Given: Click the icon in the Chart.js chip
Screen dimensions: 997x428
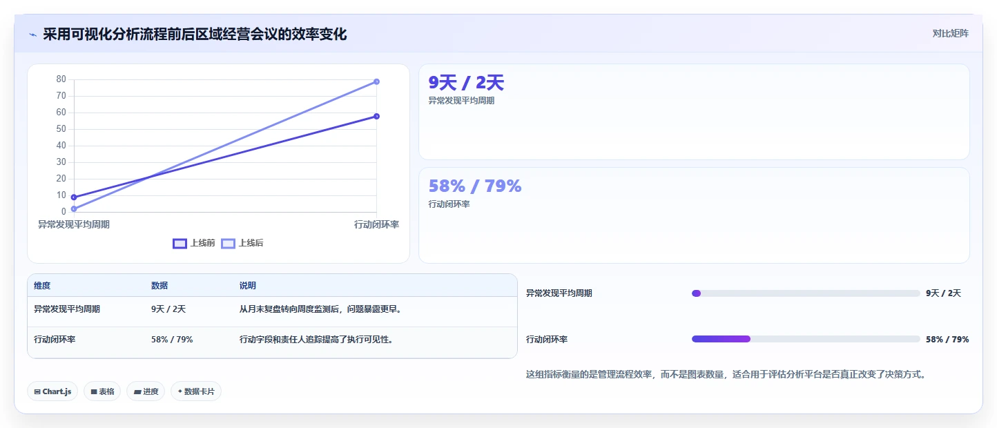Looking at the screenshot, I should [37, 391].
